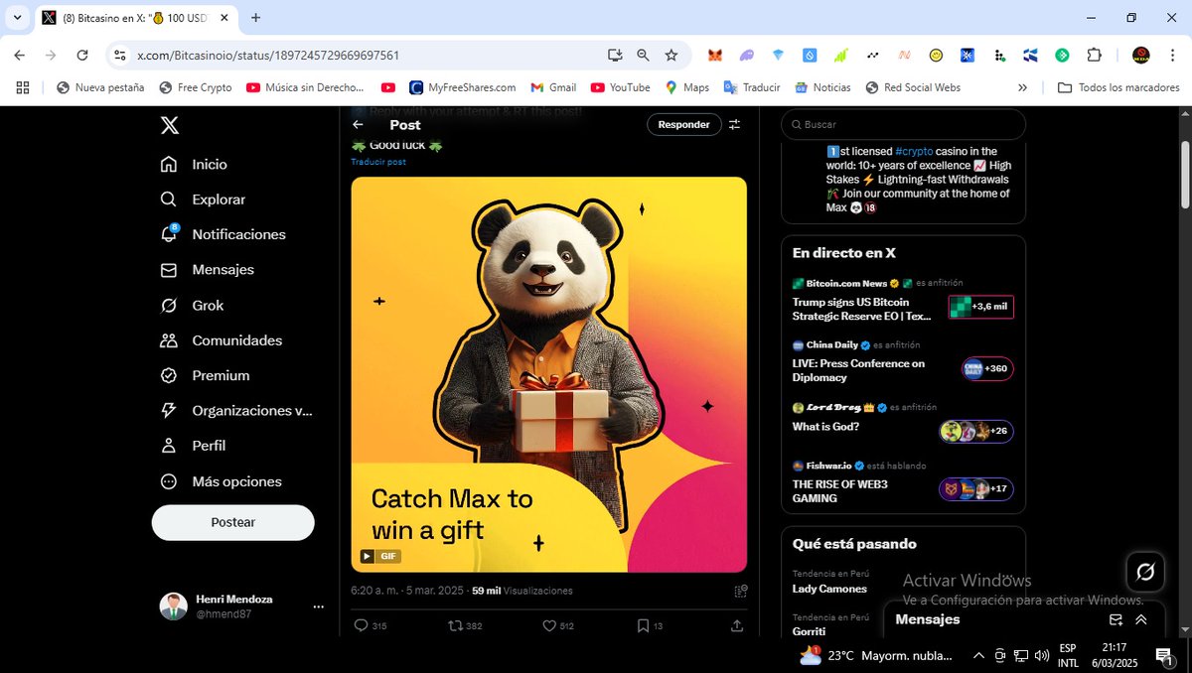Focus the Buscar search field
The width and height of the screenshot is (1192, 673).
pyautogui.click(x=903, y=124)
